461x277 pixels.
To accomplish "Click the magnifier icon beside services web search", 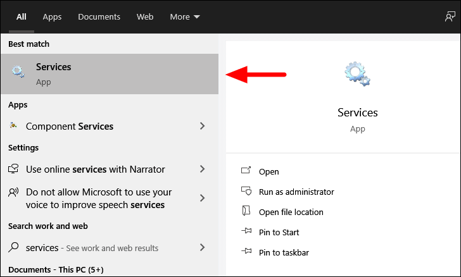I will click(13, 247).
